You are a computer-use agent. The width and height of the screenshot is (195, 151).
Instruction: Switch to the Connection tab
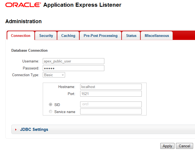click(21, 36)
